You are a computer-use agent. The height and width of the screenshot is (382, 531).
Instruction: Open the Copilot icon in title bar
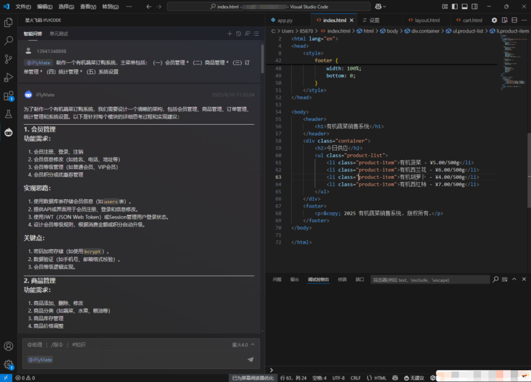[x=381, y=6]
